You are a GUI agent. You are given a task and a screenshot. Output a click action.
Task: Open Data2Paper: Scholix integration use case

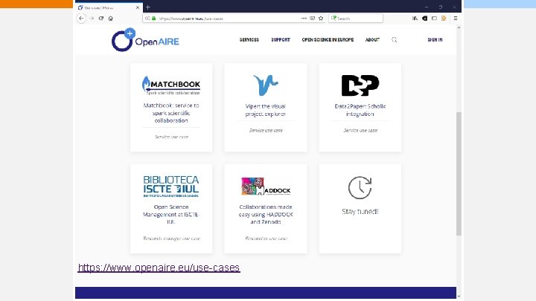pos(360,110)
